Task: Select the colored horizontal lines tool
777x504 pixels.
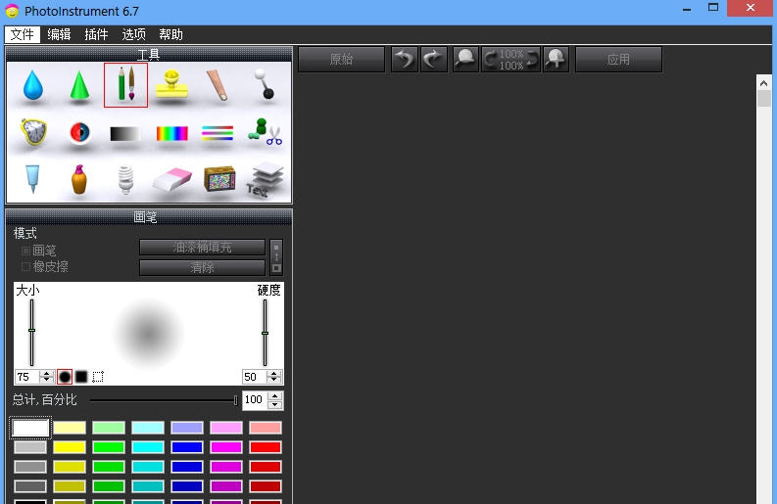Action: (x=218, y=133)
